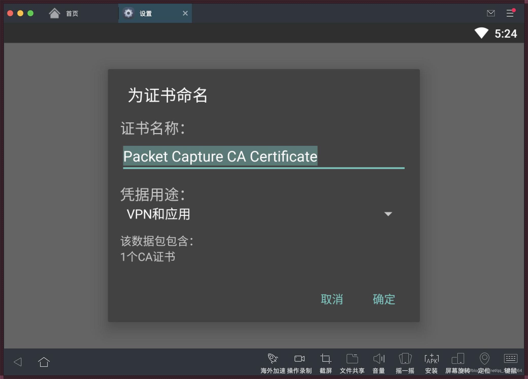Open the hamburger menu with notification dot
The height and width of the screenshot is (379, 528).
(x=510, y=13)
